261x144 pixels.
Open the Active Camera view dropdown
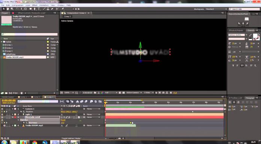tap(134, 93)
